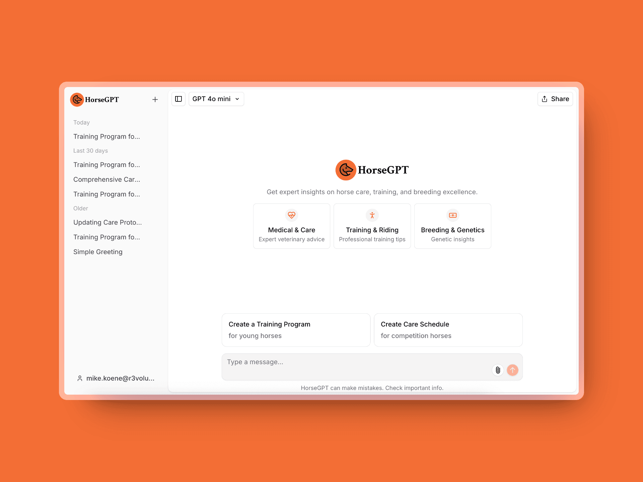The height and width of the screenshot is (482, 643).
Task: Click the HorseGPT logo icon
Action: pyautogui.click(x=78, y=99)
